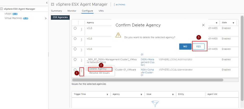
Task: Select the _NSX_87 agency radio button
Action: point(75,59)
